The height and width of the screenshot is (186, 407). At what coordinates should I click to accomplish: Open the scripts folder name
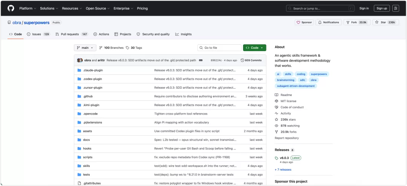pyautogui.click(x=88, y=157)
